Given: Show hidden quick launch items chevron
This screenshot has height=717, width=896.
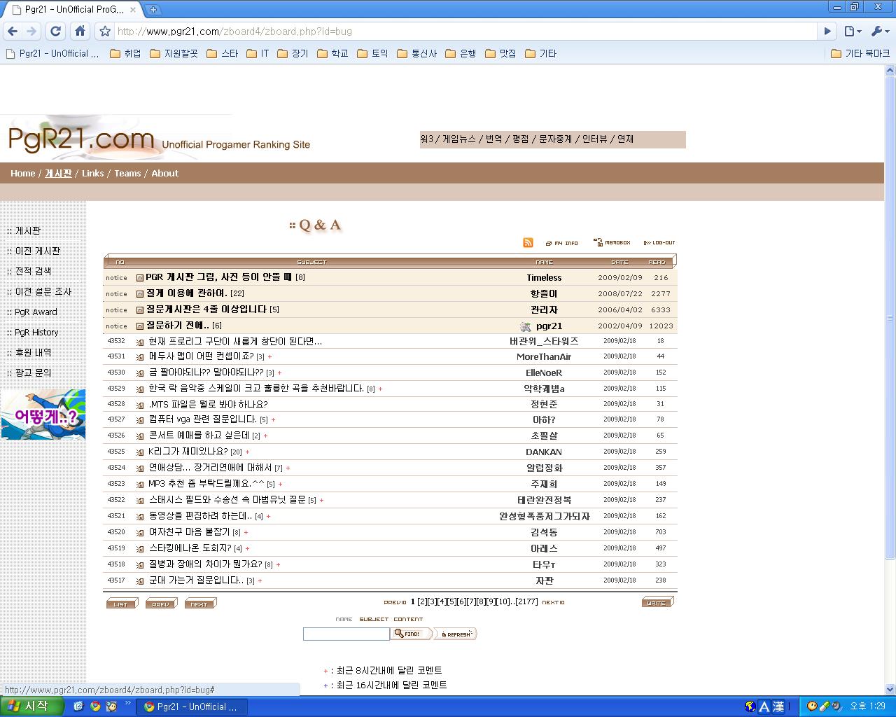Looking at the screenshot, I should pyautogui.click(x=128, y=702).
